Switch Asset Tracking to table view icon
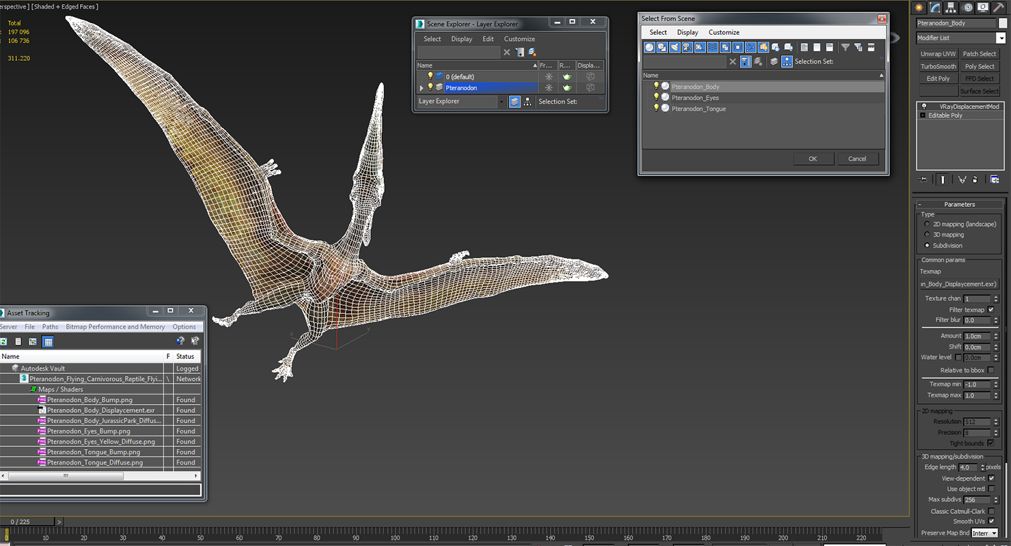The height and width of the screenshot is (546, 1011). [48, 342]
